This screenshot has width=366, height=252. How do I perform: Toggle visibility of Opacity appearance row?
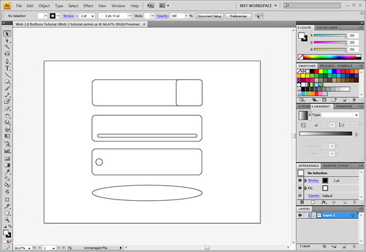click(x=300, y=195)
